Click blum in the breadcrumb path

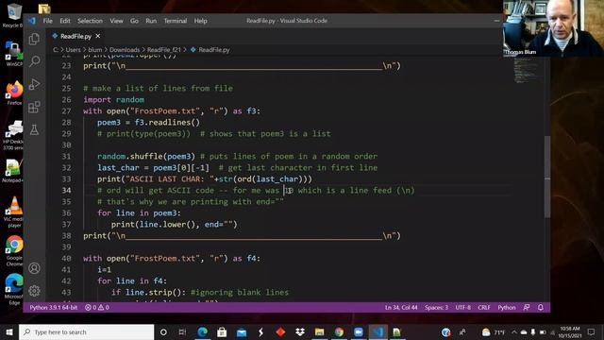[x=94, y=50]
